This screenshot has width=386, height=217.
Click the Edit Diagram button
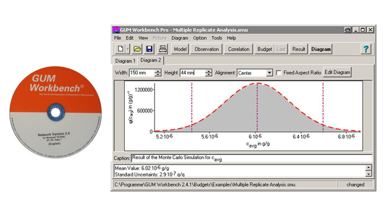point(337,72)
